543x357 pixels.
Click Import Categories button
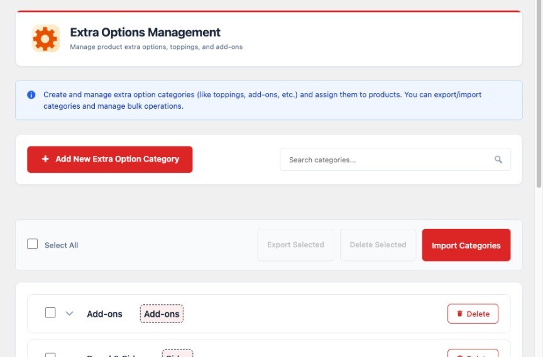(x=466, y=245)
